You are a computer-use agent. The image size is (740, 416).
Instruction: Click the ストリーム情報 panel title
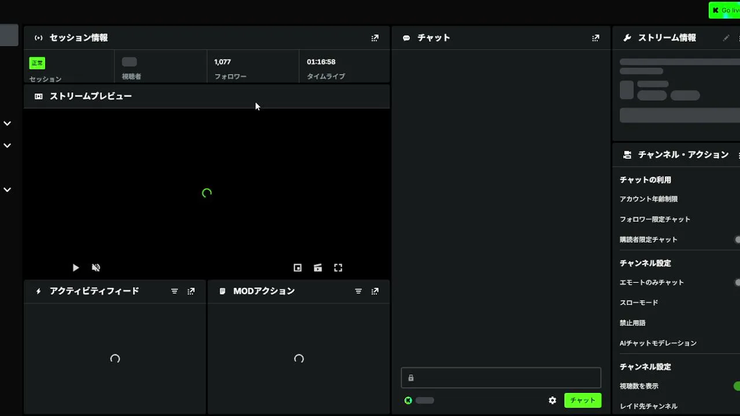pyautogui.click(x=667, y=38)
